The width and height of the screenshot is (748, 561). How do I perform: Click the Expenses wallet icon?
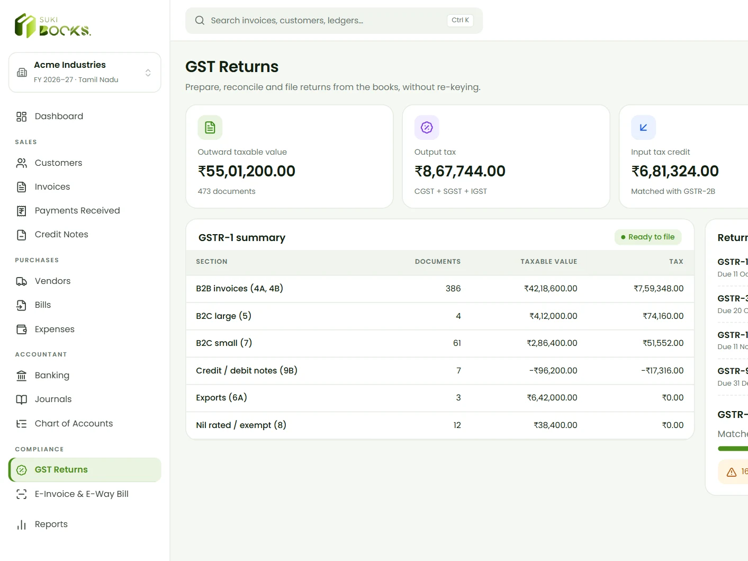(x=21, y=330)
